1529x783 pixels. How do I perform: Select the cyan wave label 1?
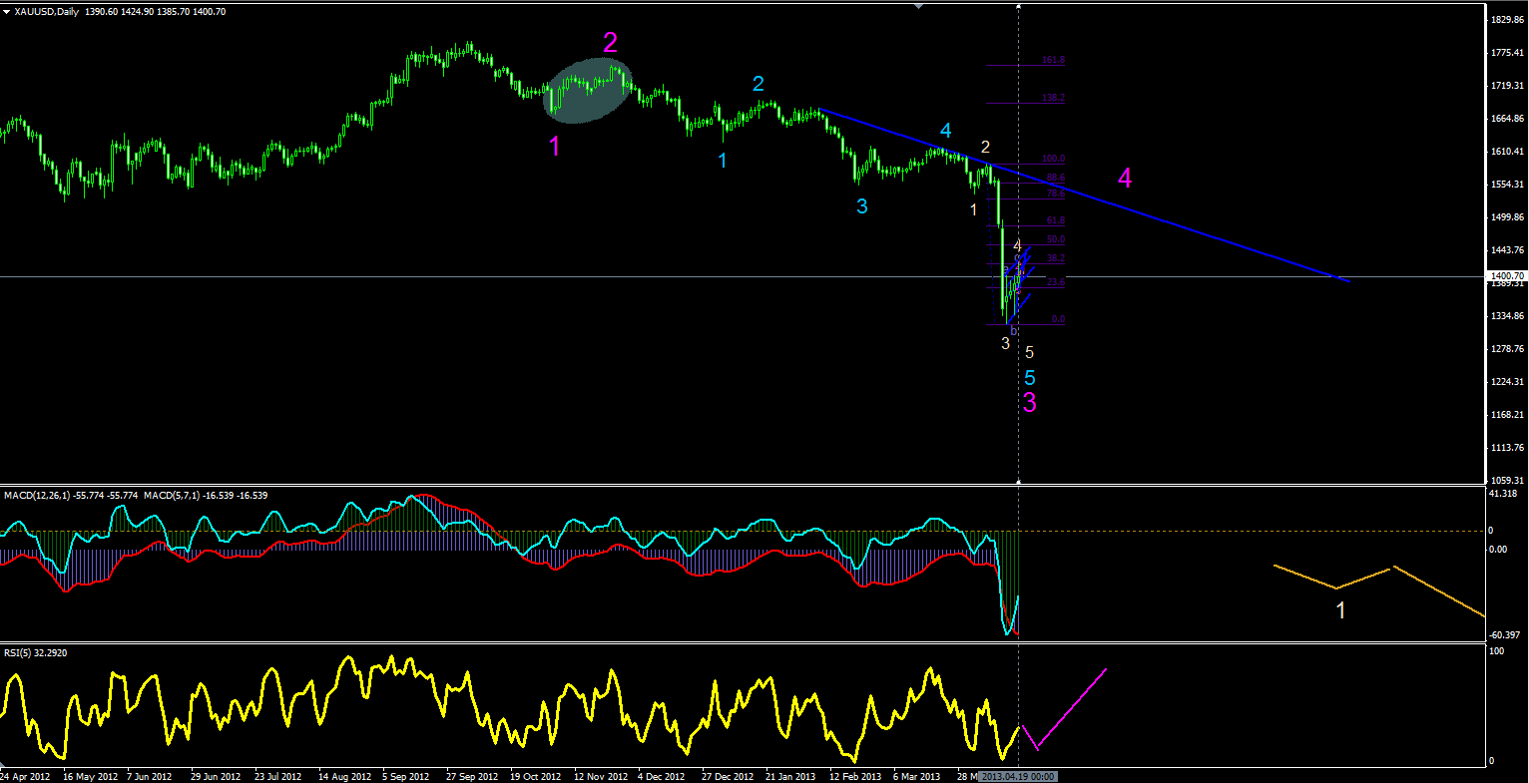[724, 160]
